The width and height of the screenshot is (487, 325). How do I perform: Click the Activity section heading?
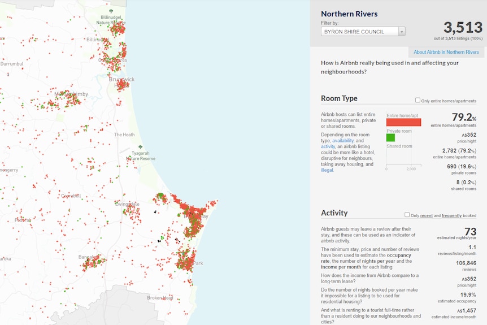pyautogui.click(x=334, y=213)
